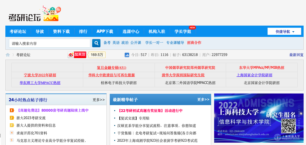Click 考研论坛 in the breadcrumb
The height and width of the screenshot is (145, 306).
(23, 55)
